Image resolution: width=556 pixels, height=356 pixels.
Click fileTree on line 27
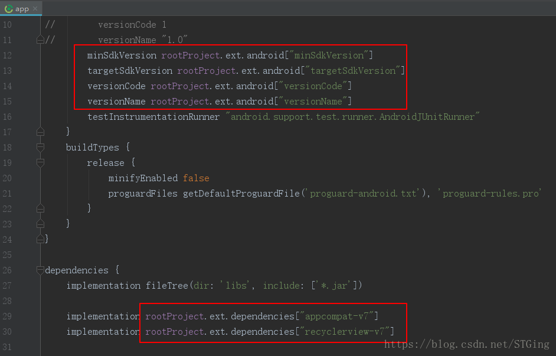166,285
